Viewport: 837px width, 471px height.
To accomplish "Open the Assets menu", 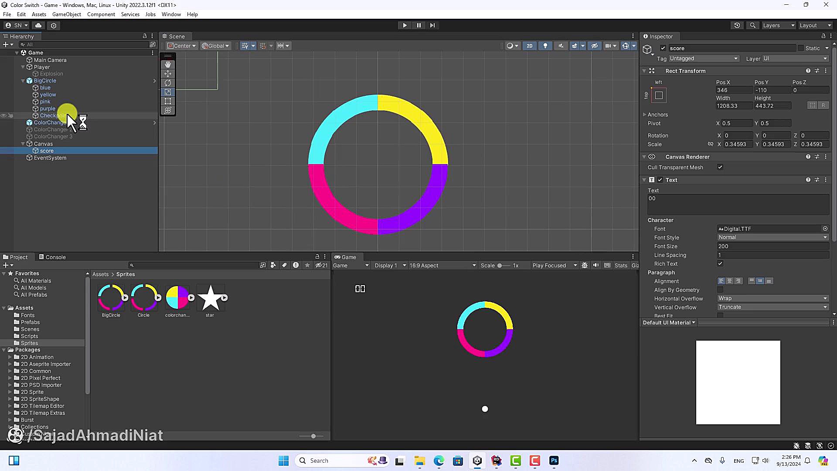I will click(39, 14).
